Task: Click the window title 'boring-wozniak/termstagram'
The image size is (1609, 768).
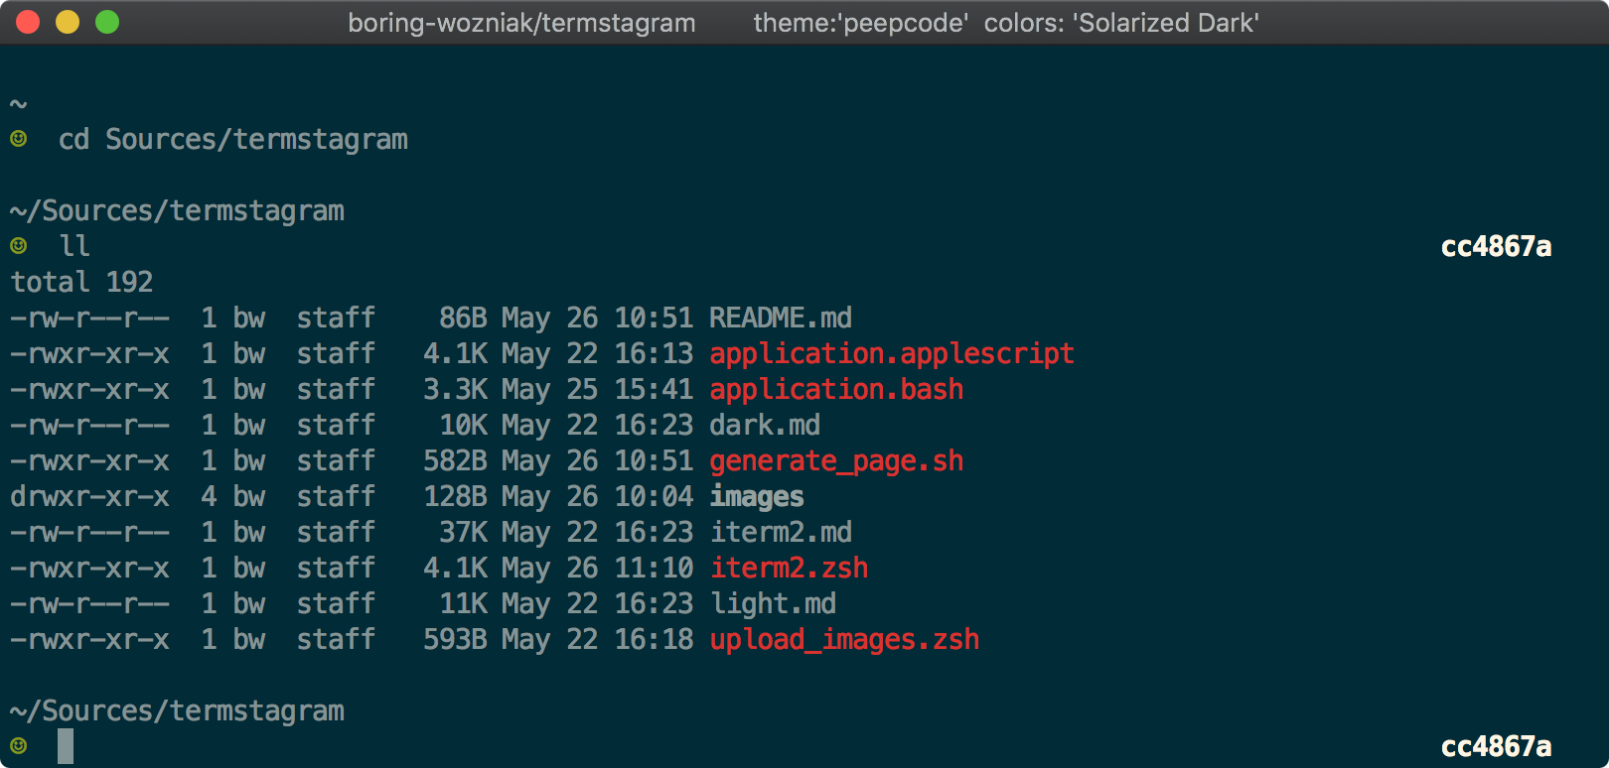Action: [x=521, y=23]
